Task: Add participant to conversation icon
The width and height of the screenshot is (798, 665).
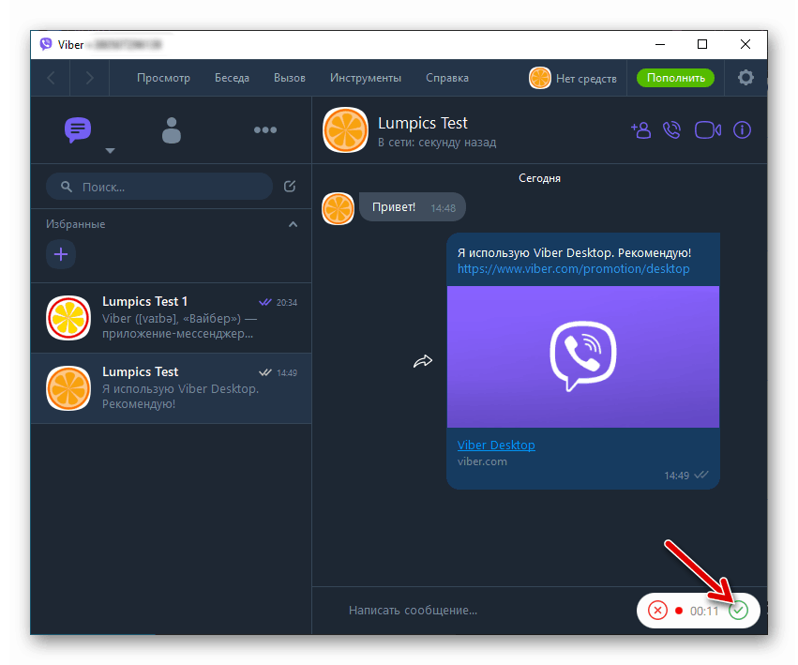Action: point(640,129)
